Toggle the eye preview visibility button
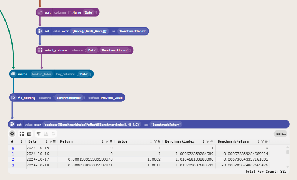This screenshot has width=297, height=180. [12, 134]
